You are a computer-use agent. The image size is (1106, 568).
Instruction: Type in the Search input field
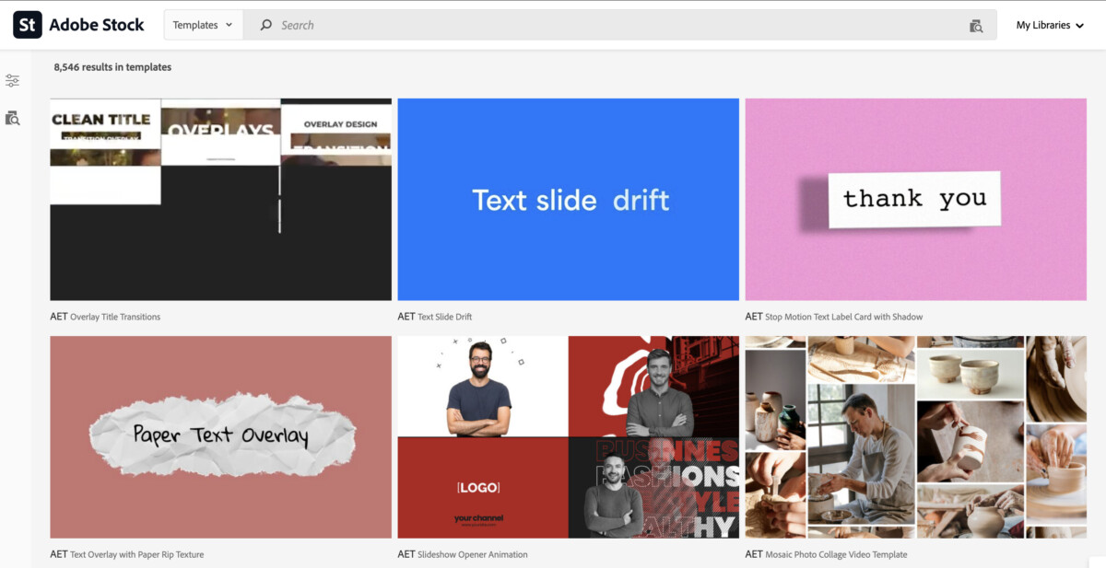point(608,26)
